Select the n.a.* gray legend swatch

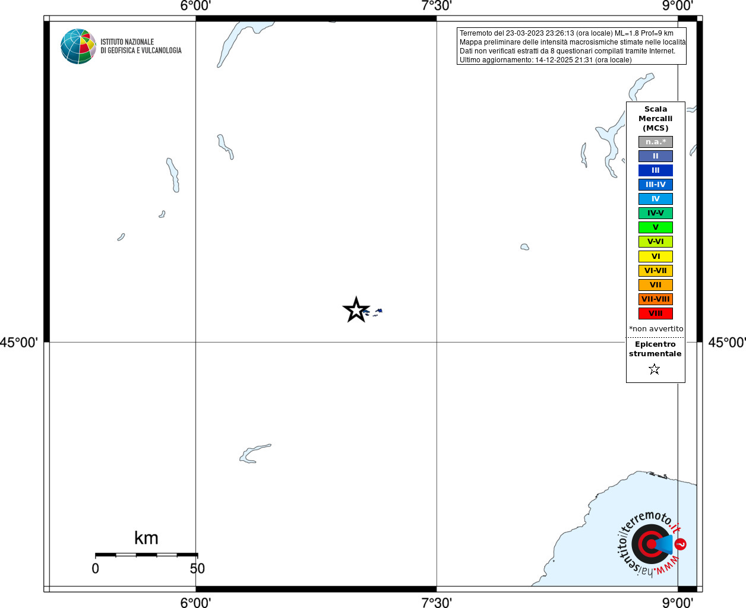click(656, 142)
